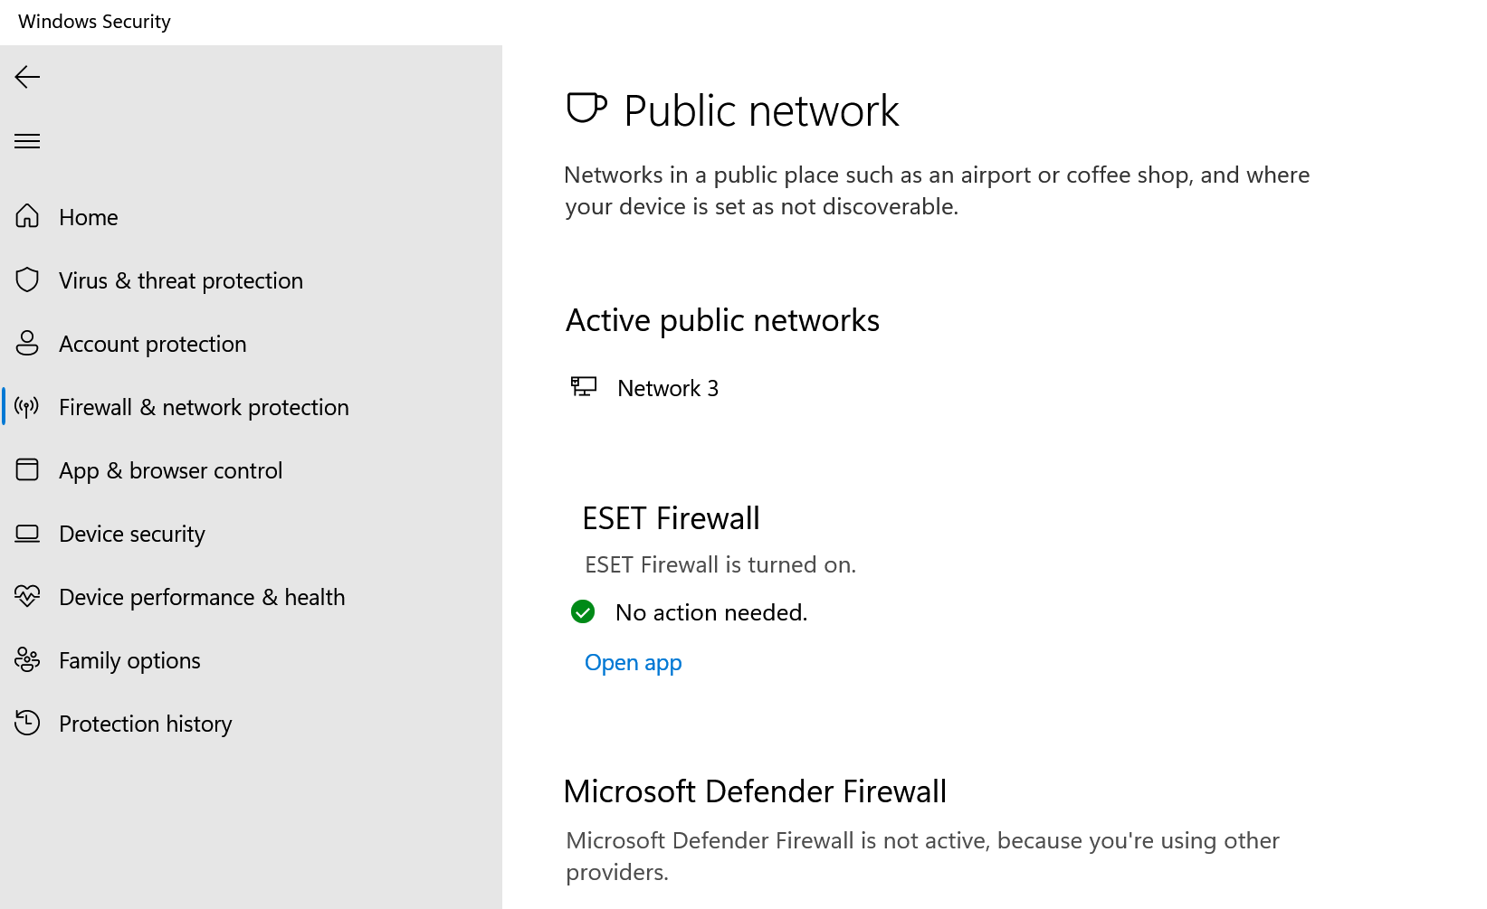Click the Network 3 active network entry
The width and height of the screenshot is (1487, 909).
pyautogui.click(x=668, y=388)
